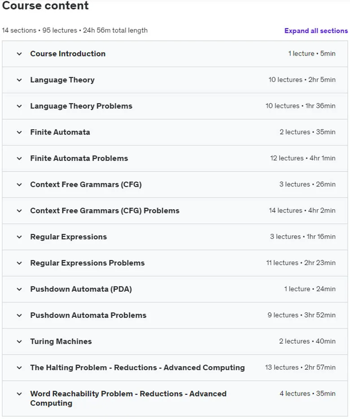
Task: Click the Regular Expressions heading text
Action: pos(69,237)
